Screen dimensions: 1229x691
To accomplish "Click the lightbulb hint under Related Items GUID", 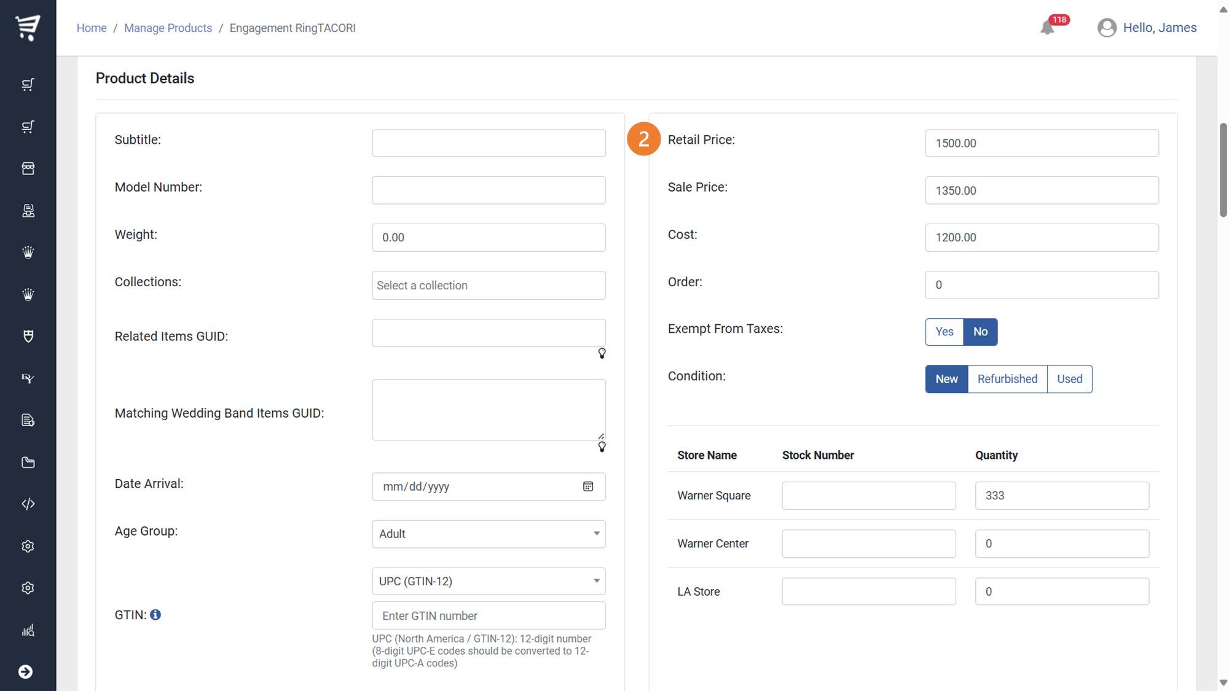I will pos(602,353).
